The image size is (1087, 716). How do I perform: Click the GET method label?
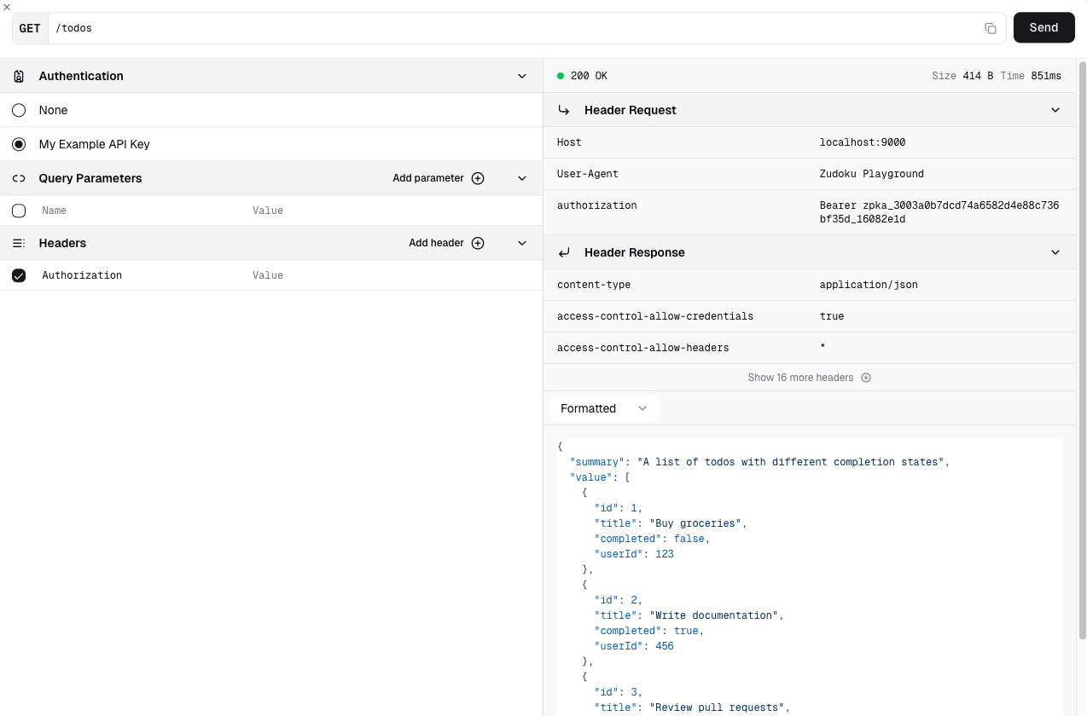point(30,28)
